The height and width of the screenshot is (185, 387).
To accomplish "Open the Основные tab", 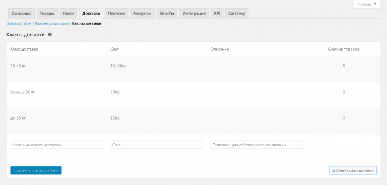I will 22,13.
